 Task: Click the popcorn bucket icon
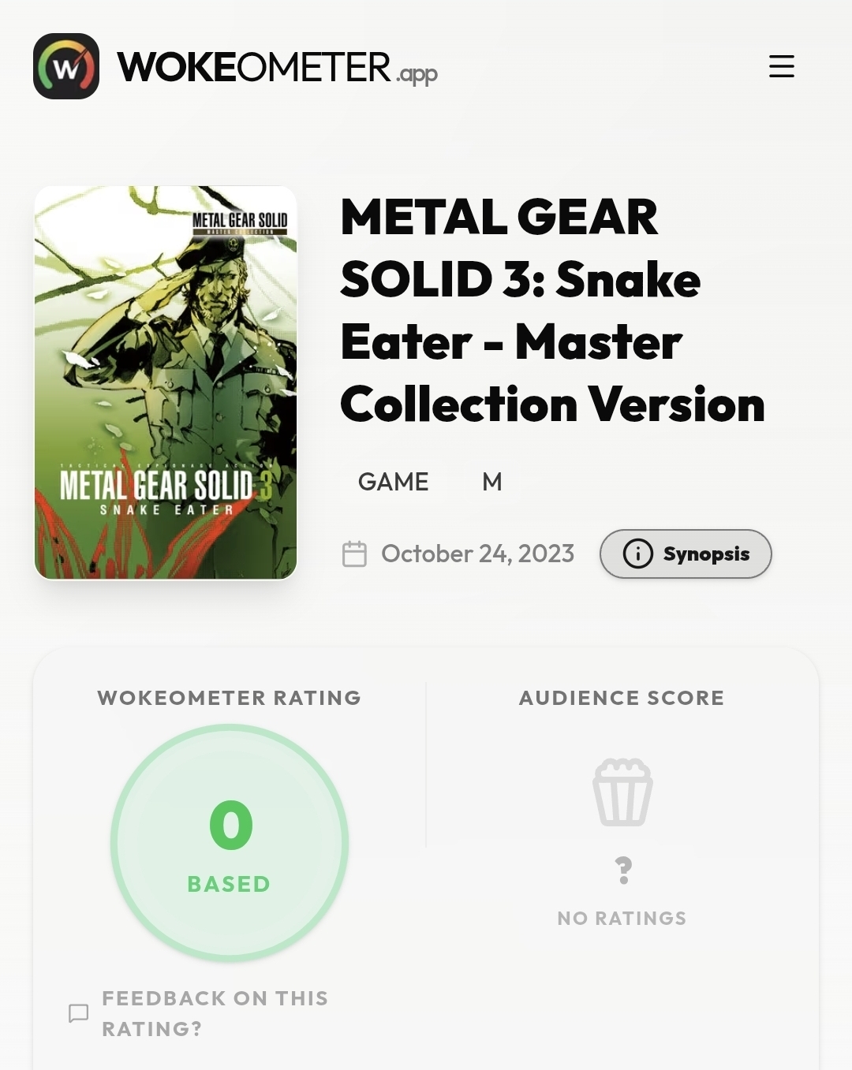(622, 792)
